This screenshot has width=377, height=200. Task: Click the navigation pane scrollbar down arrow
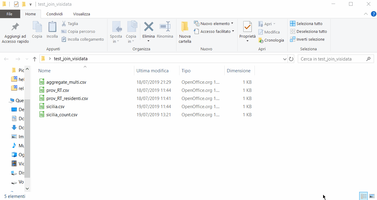coord(27,188)
